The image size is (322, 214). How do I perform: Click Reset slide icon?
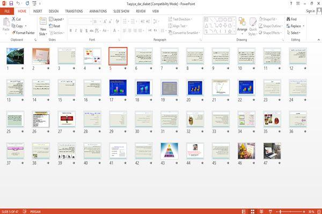pyautogui.click(x=51, y=26)
